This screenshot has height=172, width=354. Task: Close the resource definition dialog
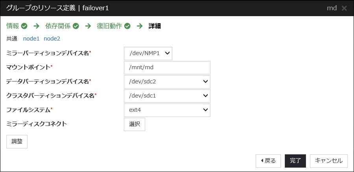click(x=344, y=8)
